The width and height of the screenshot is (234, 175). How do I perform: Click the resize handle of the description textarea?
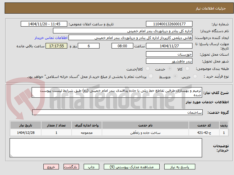point(33,96)
